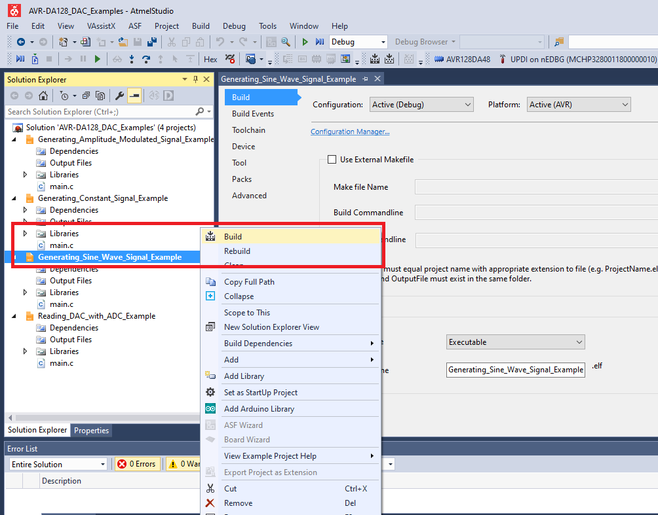658x515 pixels.
Task: Expand Libraries under Reading_DAC_with_ADC_Example
Action: (x=25, y=351)
